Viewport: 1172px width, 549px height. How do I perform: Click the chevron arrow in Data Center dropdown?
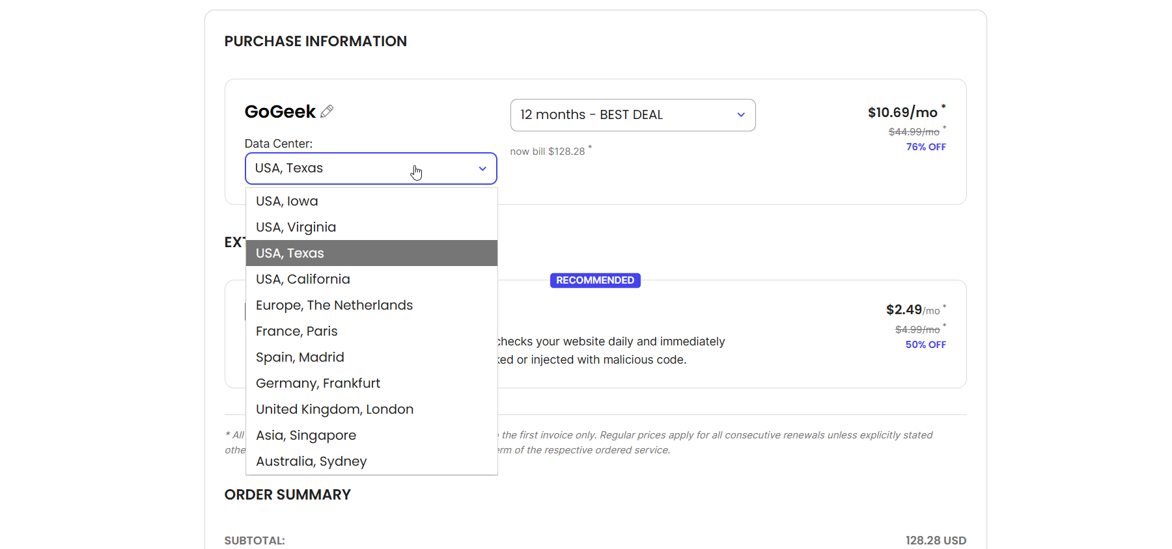(482, 168)
